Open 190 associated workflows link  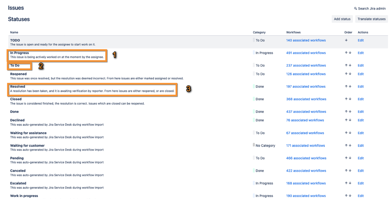[x=306, y=196]
